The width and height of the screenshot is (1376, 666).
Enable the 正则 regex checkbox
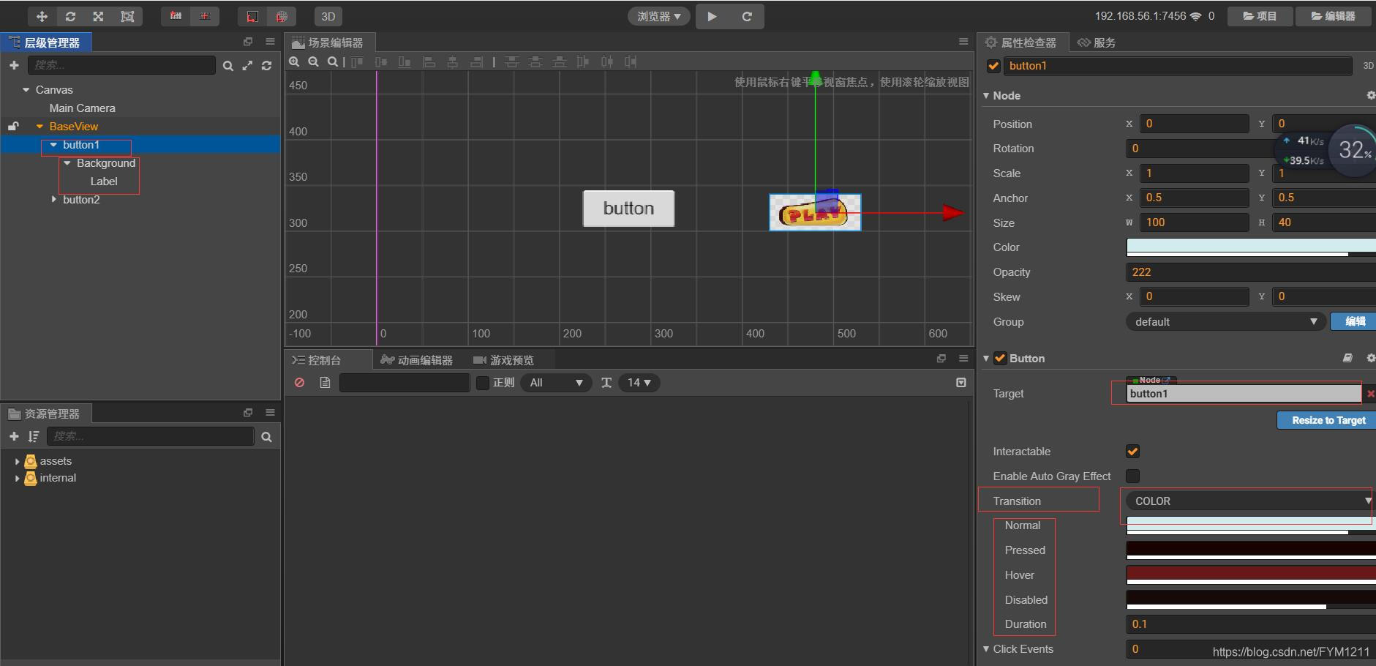coord(483,383)
